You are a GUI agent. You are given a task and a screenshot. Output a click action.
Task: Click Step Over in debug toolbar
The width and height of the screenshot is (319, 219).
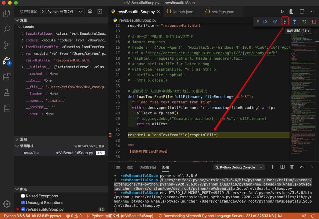[275, 22]
